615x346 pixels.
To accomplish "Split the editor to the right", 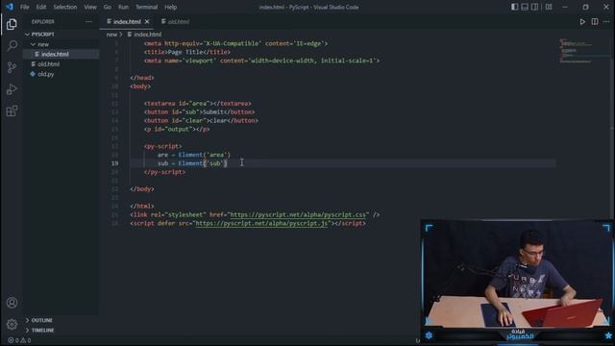I will 595,22.
